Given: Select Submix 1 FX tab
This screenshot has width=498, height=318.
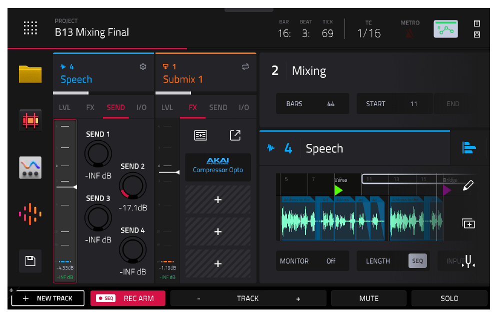Looking at the screenshot, I should pos(193,107).
